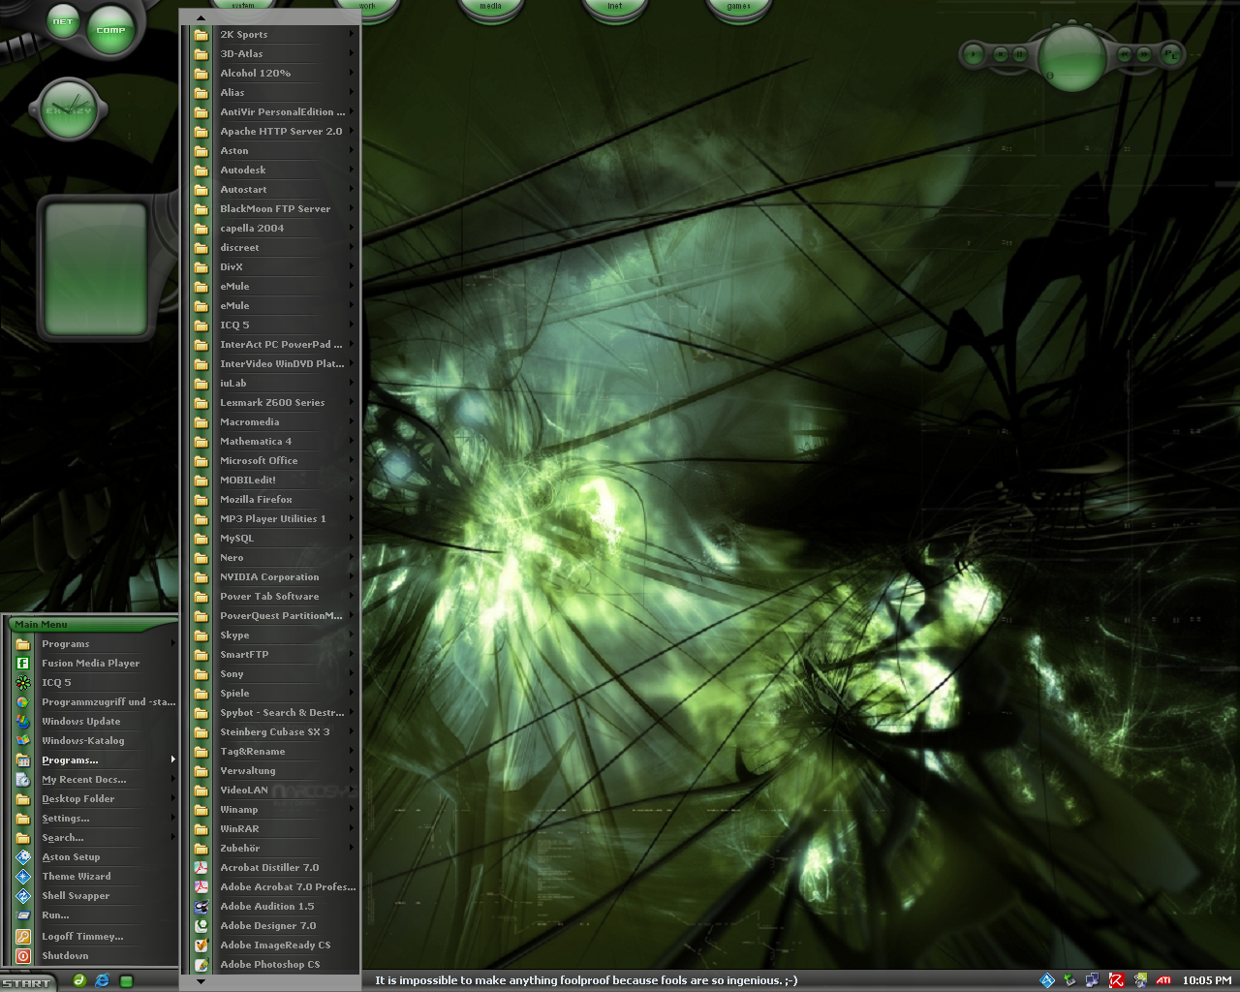
Task: Launch the Theme Wizard
Action: pos(94,877)
